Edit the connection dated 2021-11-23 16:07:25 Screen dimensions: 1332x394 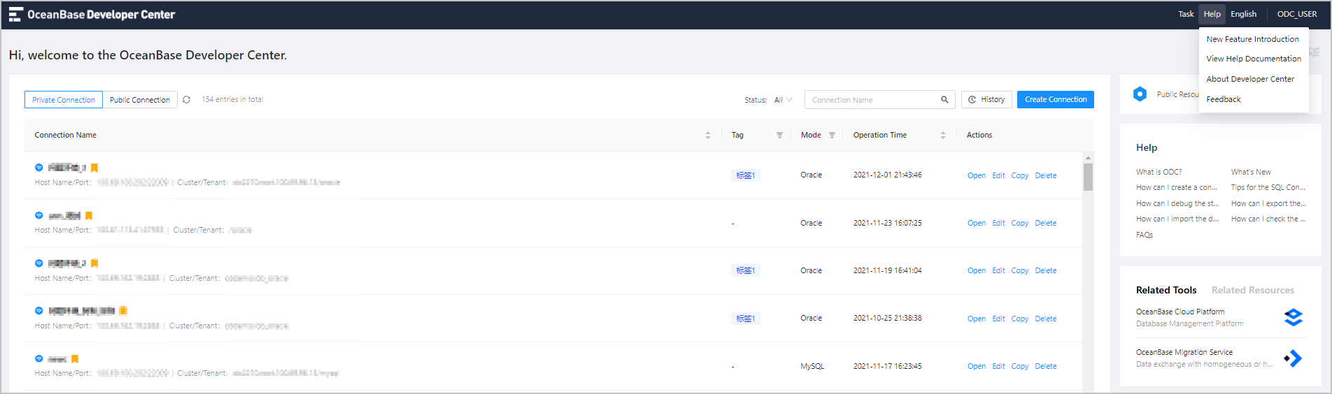click(x=998, y=223)
